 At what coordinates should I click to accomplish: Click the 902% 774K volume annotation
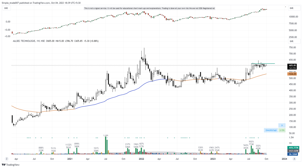tap(251, 143)
